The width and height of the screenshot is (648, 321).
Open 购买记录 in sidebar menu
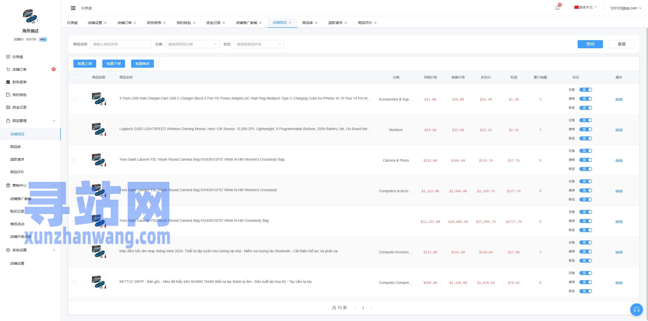click(30, 211)
